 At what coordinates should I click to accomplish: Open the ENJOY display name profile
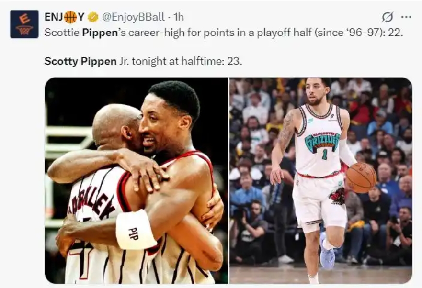click(65, 17)
